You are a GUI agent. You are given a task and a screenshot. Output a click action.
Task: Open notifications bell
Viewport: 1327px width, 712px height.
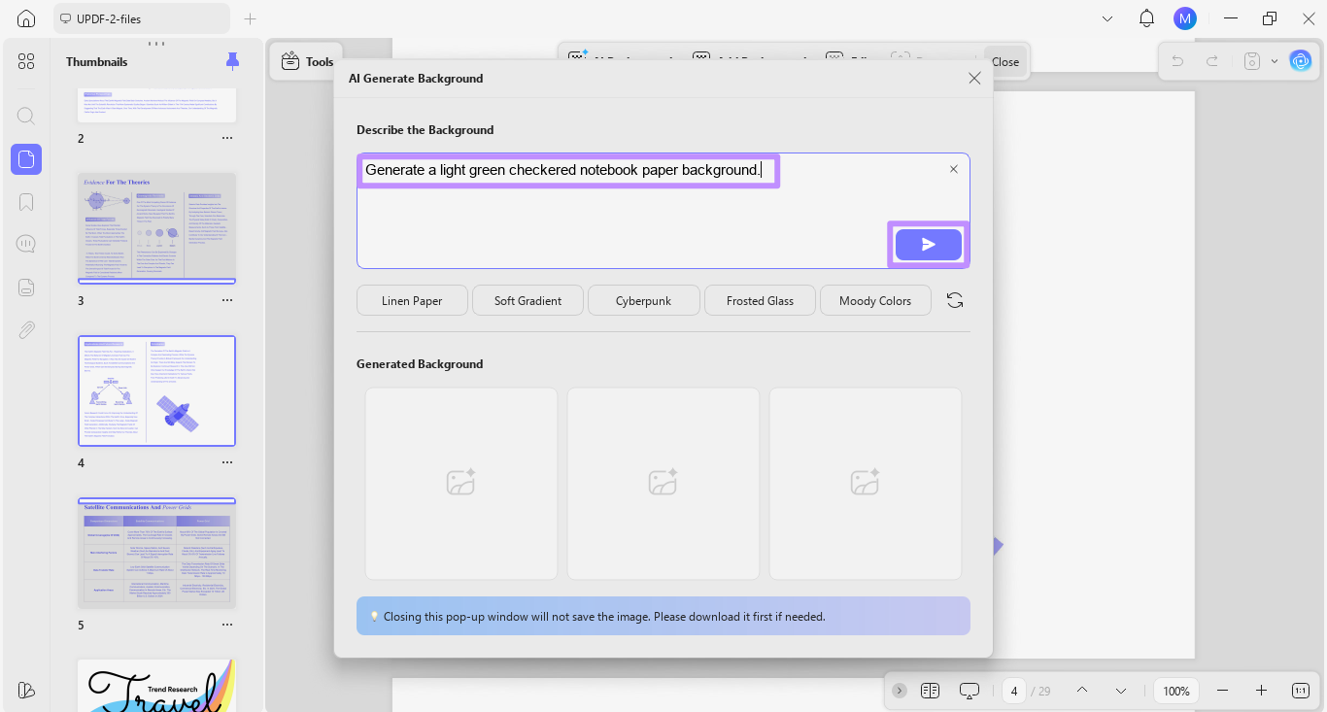[x=1146, y=18]
